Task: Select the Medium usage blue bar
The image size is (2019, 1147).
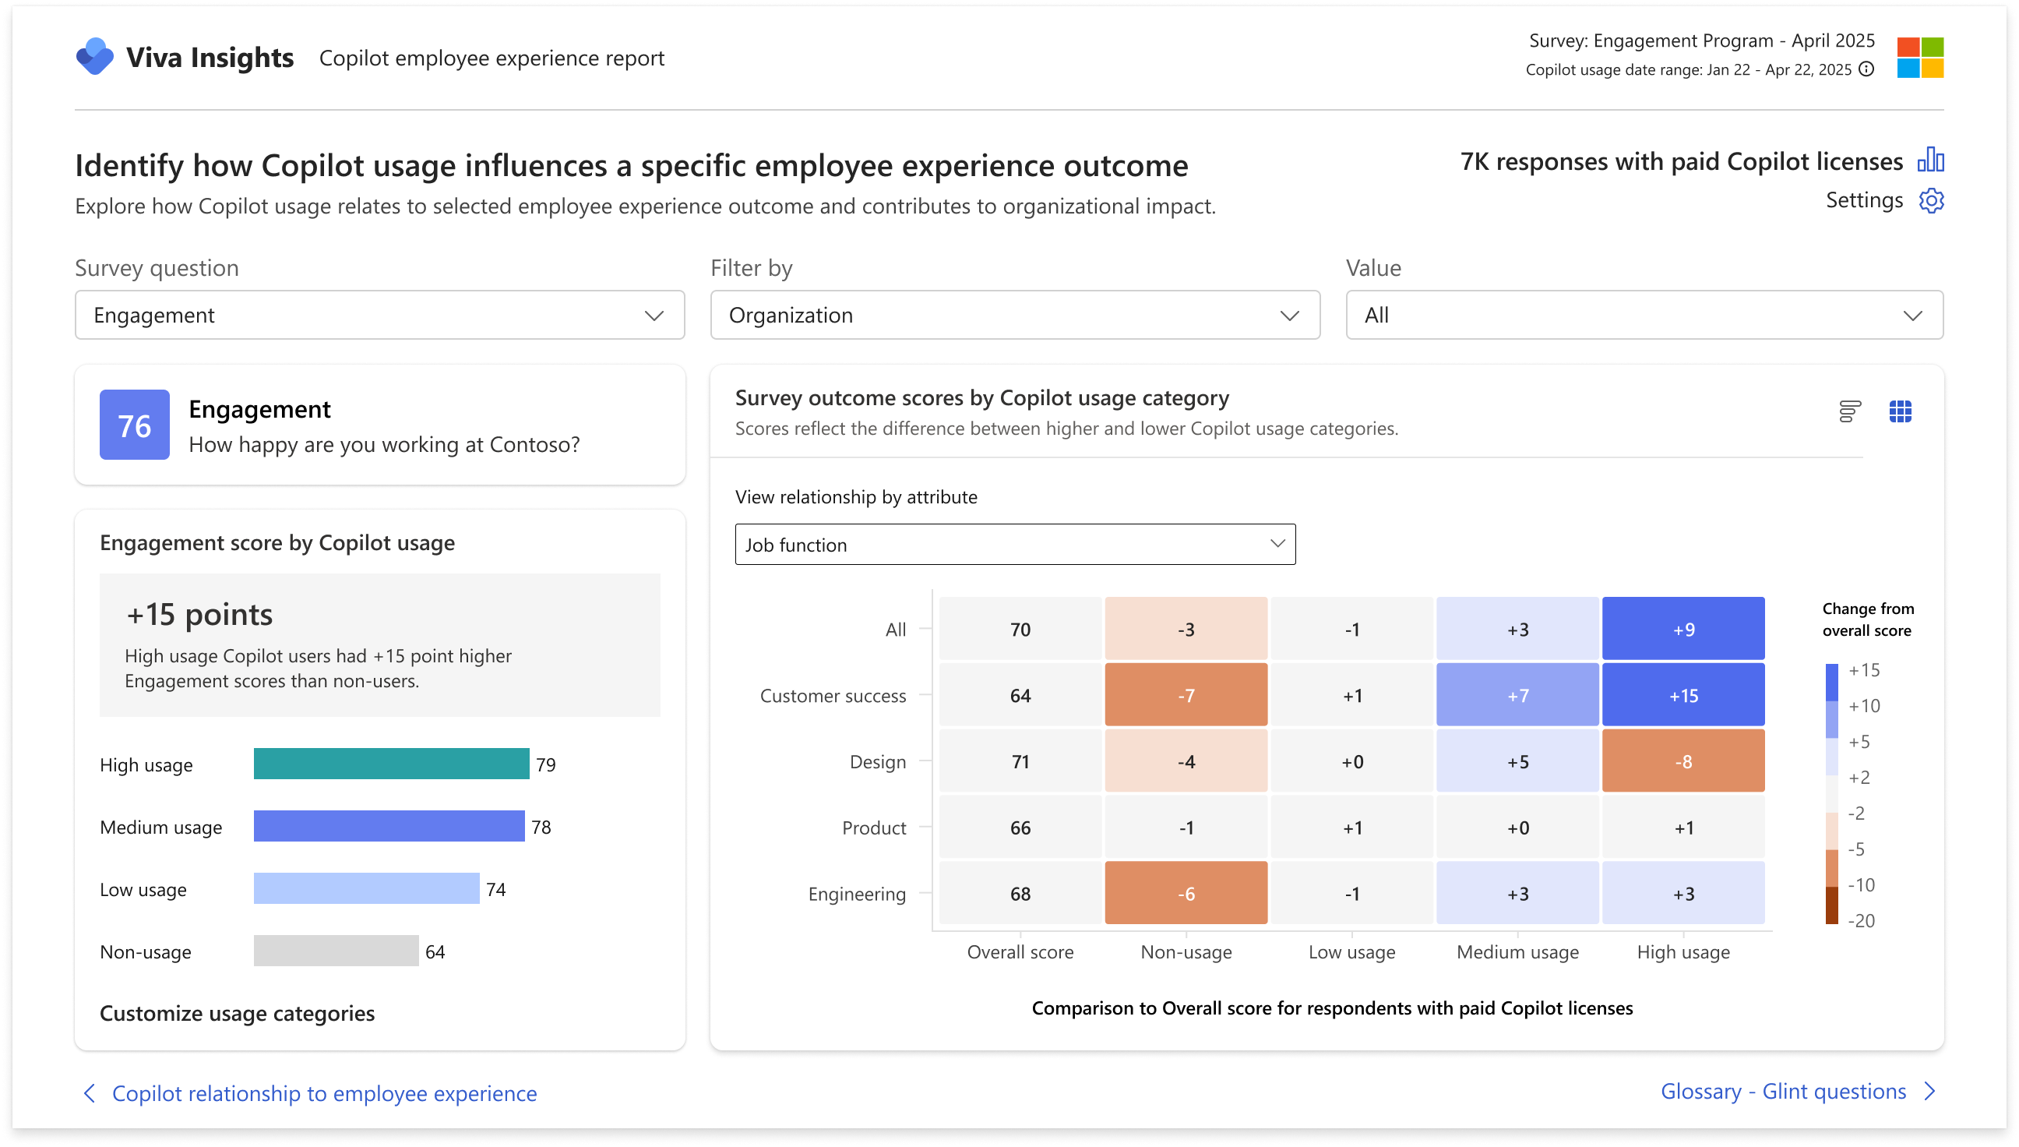Action: point(389,827)
